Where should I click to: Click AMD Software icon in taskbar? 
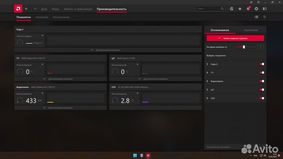point(148,155)
